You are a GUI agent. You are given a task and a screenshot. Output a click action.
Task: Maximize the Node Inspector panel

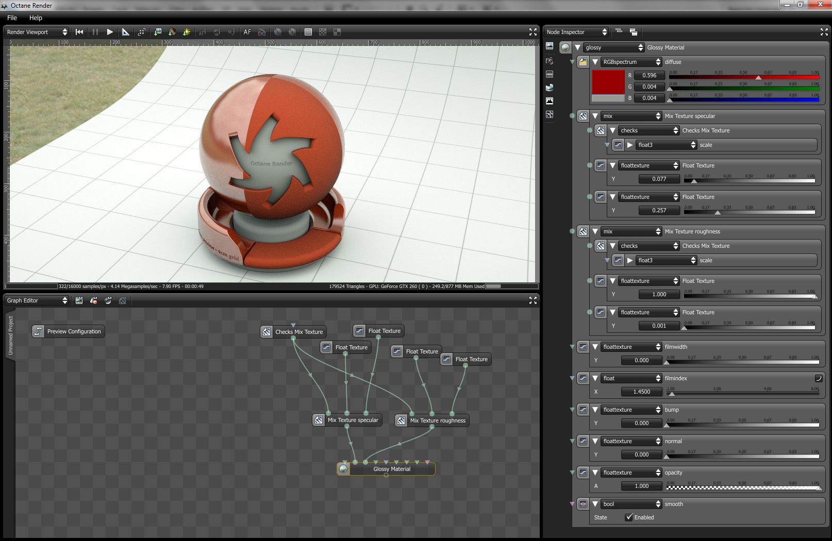click(824, 32)
